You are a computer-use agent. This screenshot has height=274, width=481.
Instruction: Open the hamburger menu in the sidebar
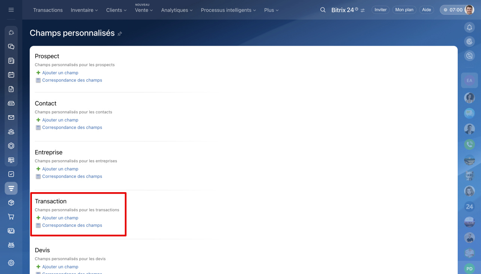pyautogui.click(x=11, y=10)
